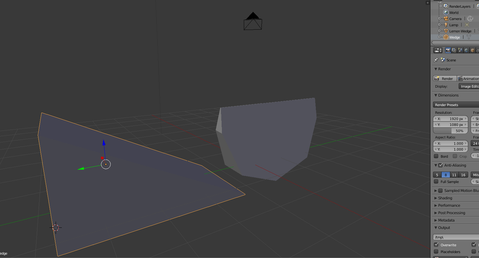Click the output path field /tmp\

pos(456,237)
